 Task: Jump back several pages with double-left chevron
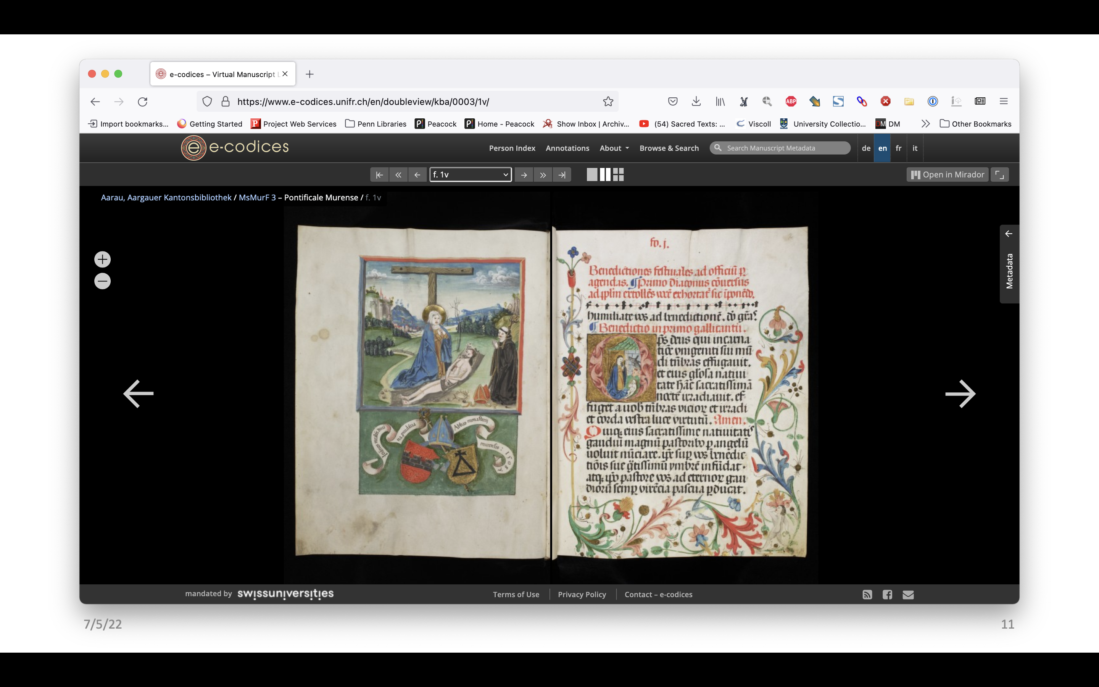tap(398, 174)
